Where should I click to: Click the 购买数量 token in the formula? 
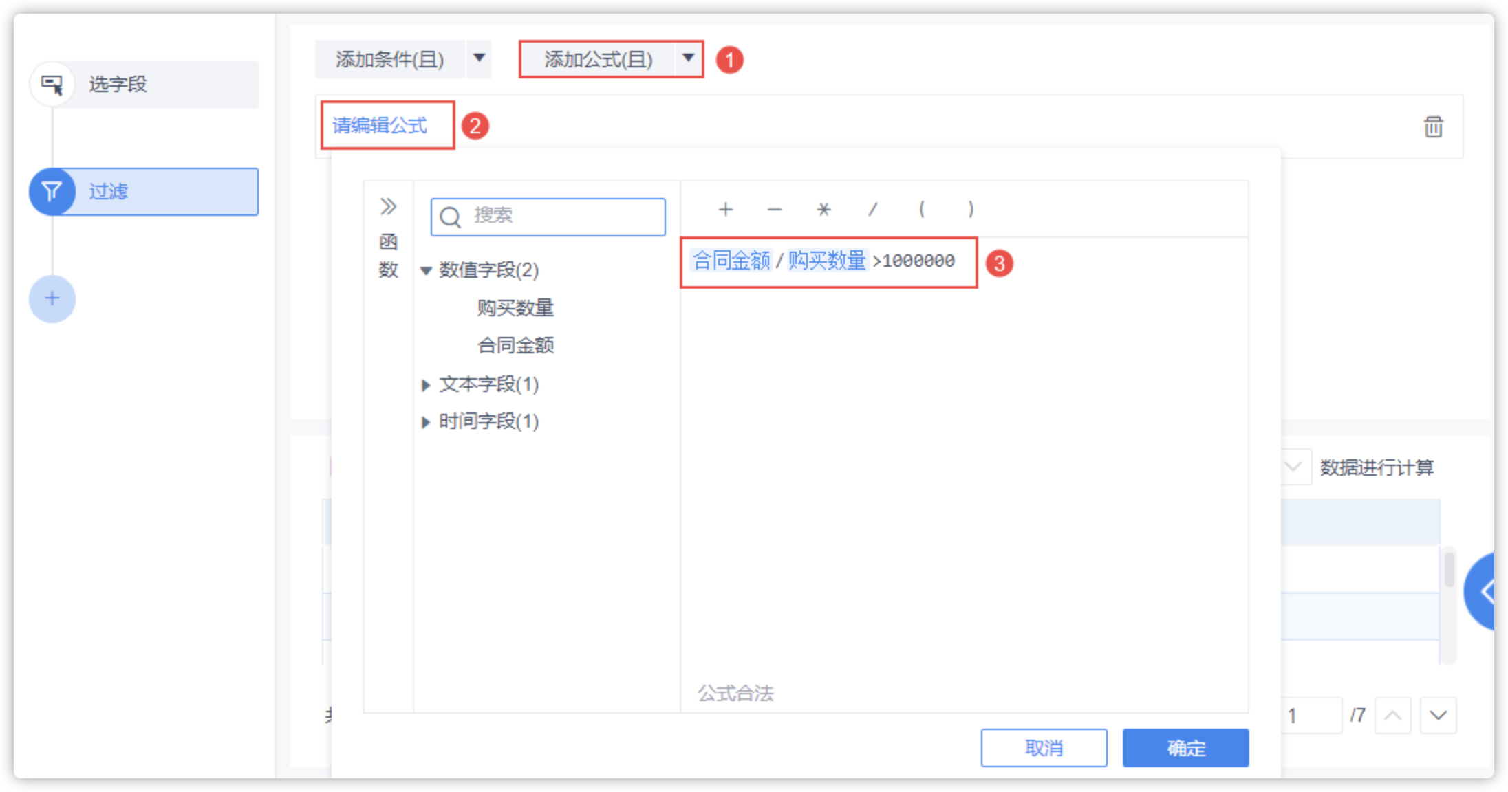[827, 261]
